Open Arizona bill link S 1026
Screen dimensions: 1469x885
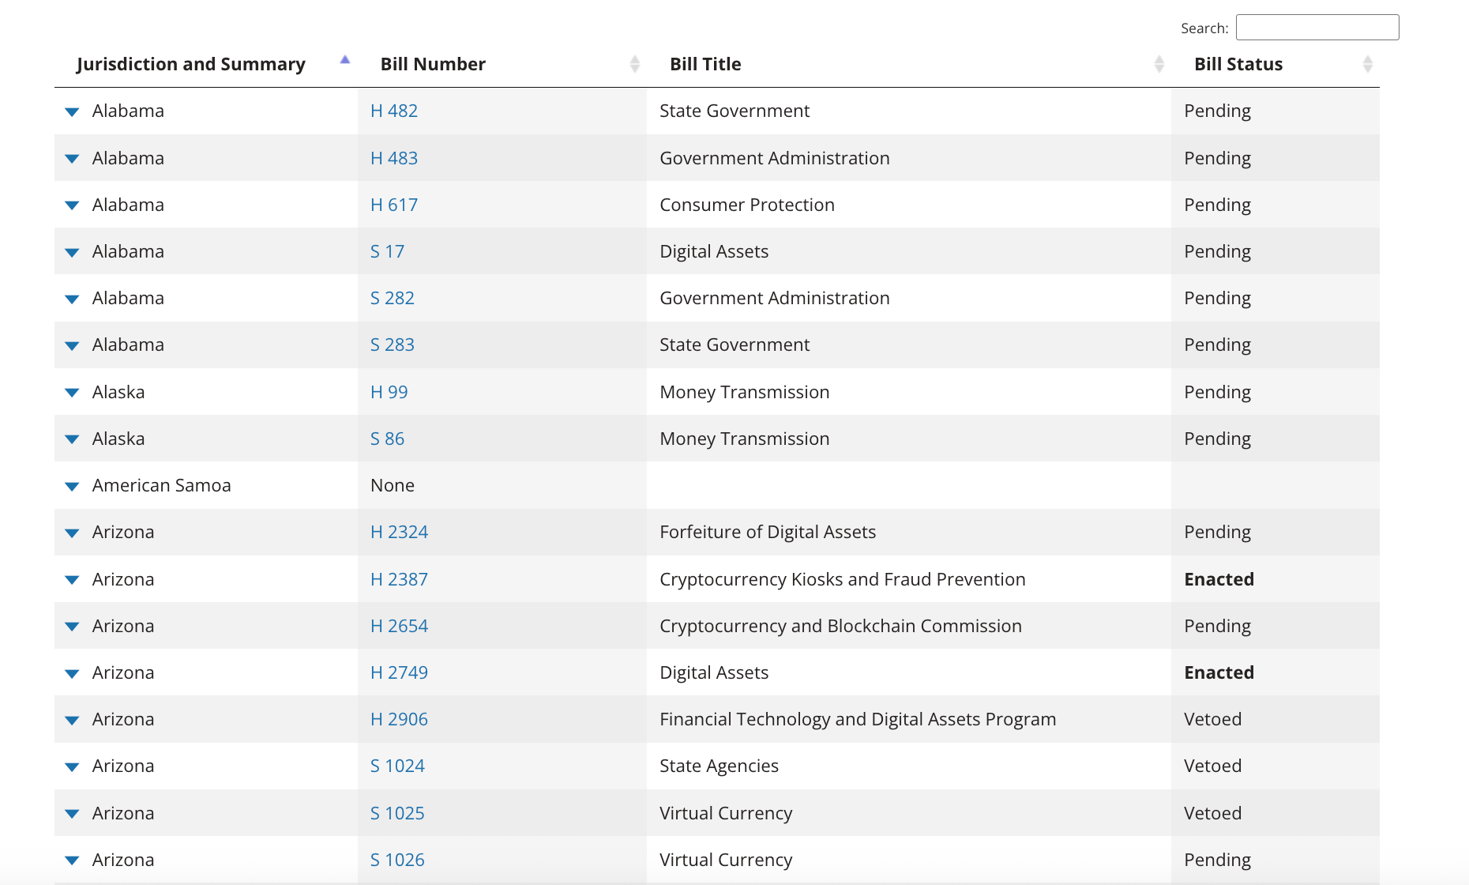pos(397,860)
